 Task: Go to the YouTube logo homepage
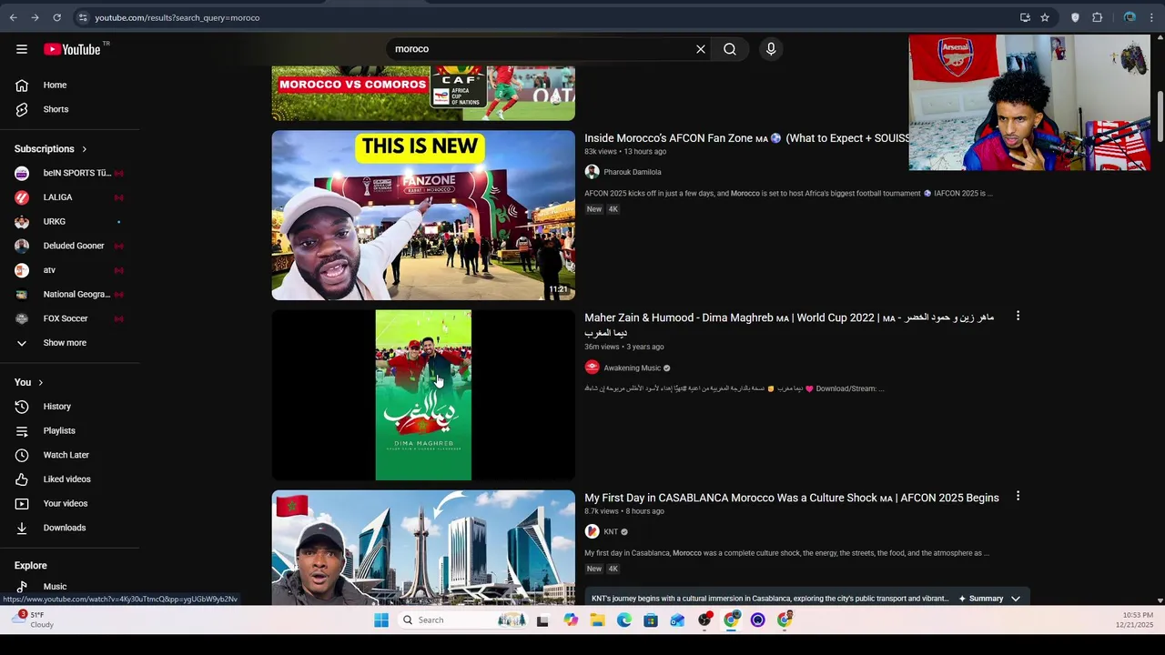tap(72, 49)
